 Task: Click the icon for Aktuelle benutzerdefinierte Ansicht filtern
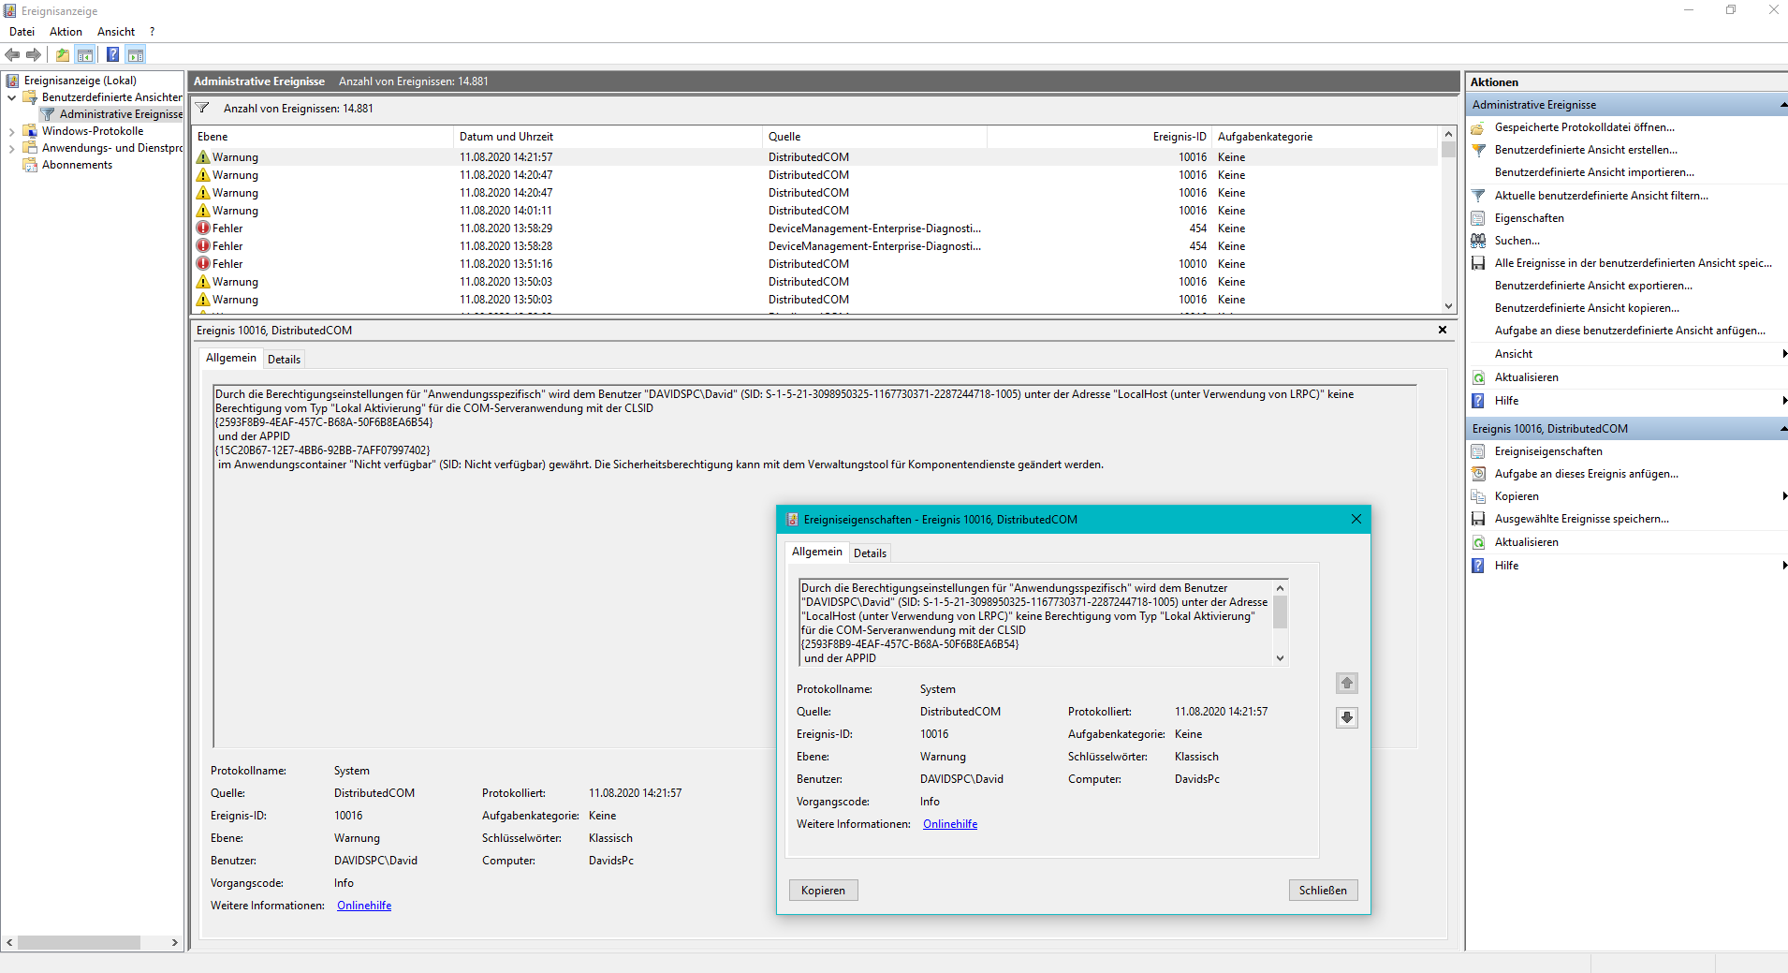pyautogui.click(x=1478, y=196)
